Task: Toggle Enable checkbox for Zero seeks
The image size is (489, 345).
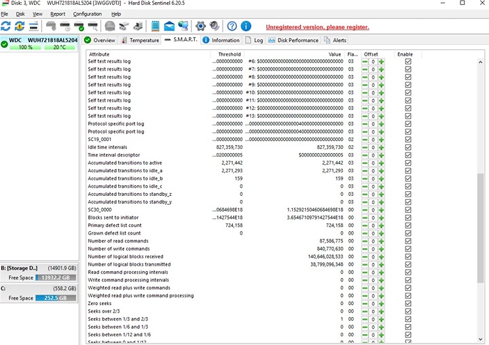Action: (408, 304)
